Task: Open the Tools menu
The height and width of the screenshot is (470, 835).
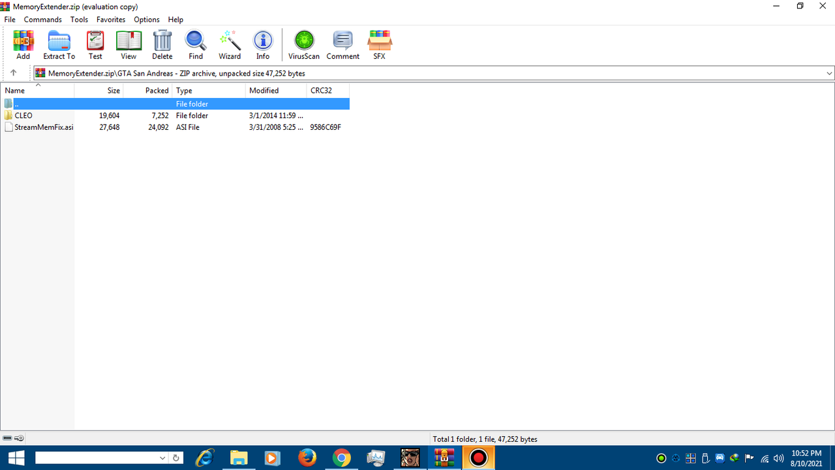Action: click(x=79, y=20)
